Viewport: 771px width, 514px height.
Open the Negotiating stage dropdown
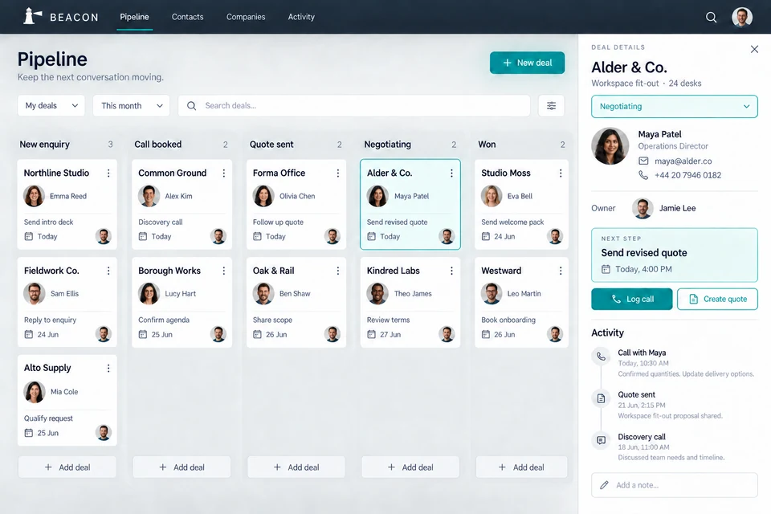tap(674, 106)
